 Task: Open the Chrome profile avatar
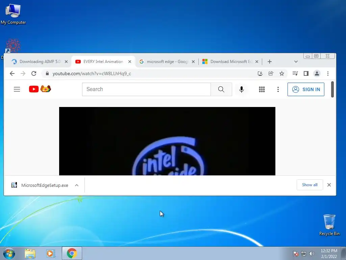tap(317, 73)
